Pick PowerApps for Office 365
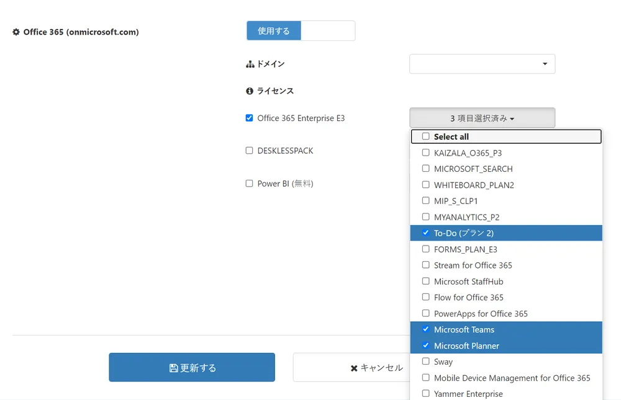The width and height of the screenshot is (621, 400). click(426, 314)
